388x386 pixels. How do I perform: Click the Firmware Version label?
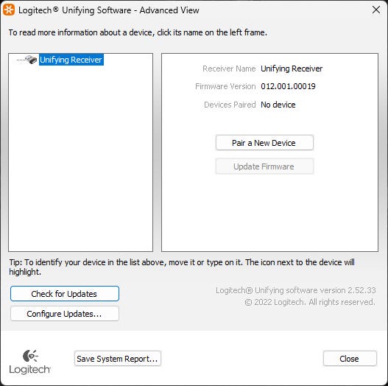(225, 86)
